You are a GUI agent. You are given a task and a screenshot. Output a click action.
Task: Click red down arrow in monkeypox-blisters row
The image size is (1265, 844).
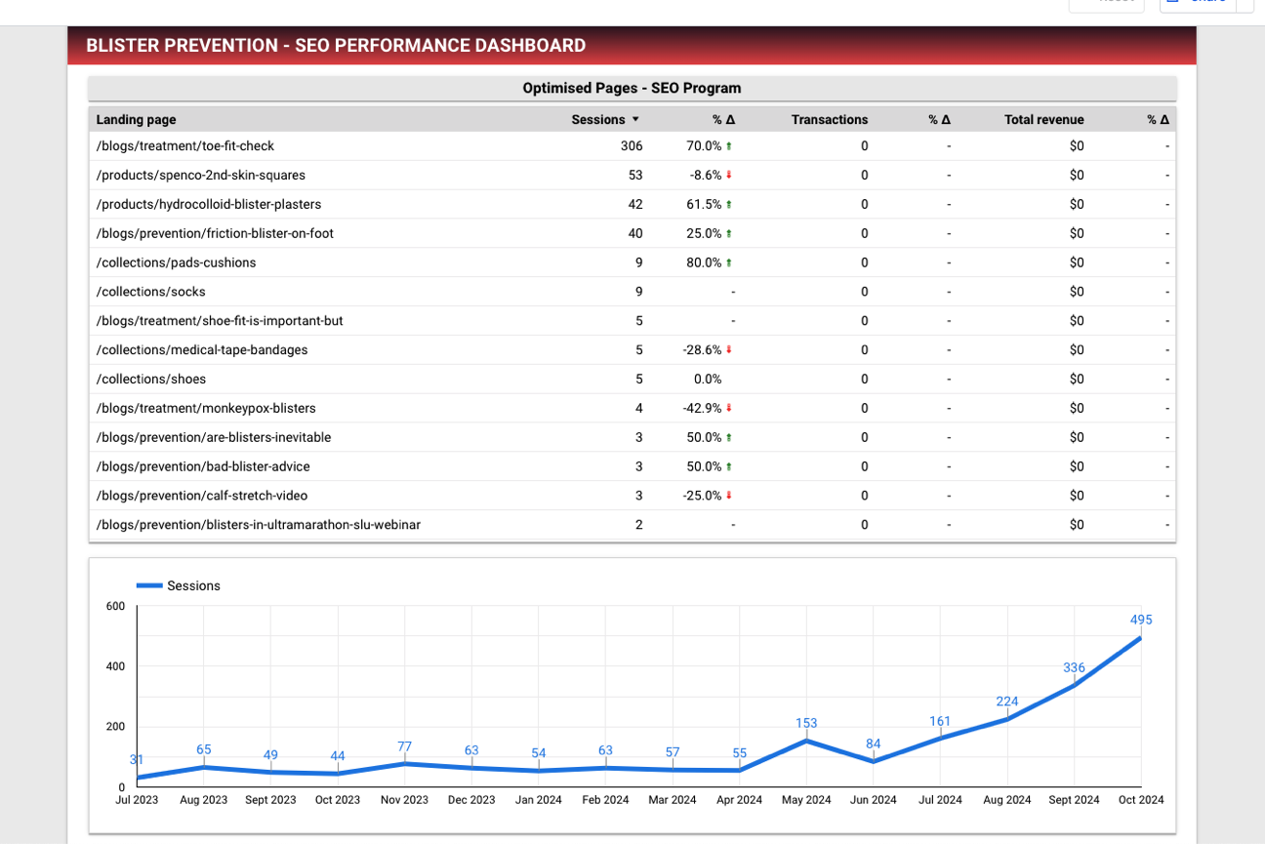(729, 409)
